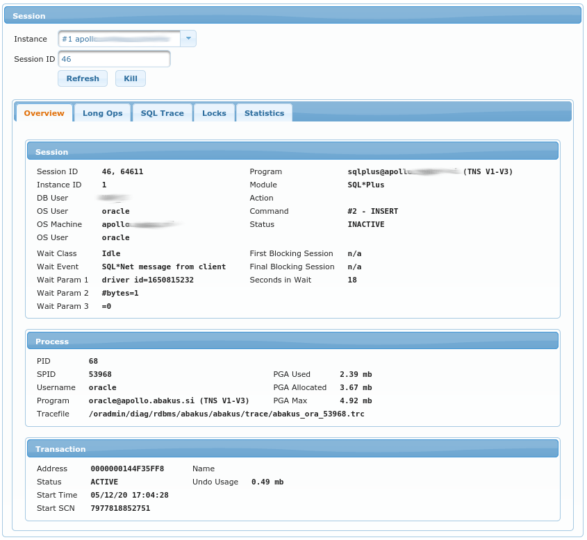Select the First Blocking Session n/a value
The image size is (587, 540).
pyautogui.click(x=354, y=253)
